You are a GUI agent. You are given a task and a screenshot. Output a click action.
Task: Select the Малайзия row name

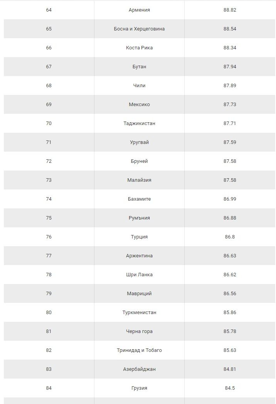[x=139, y=180]
